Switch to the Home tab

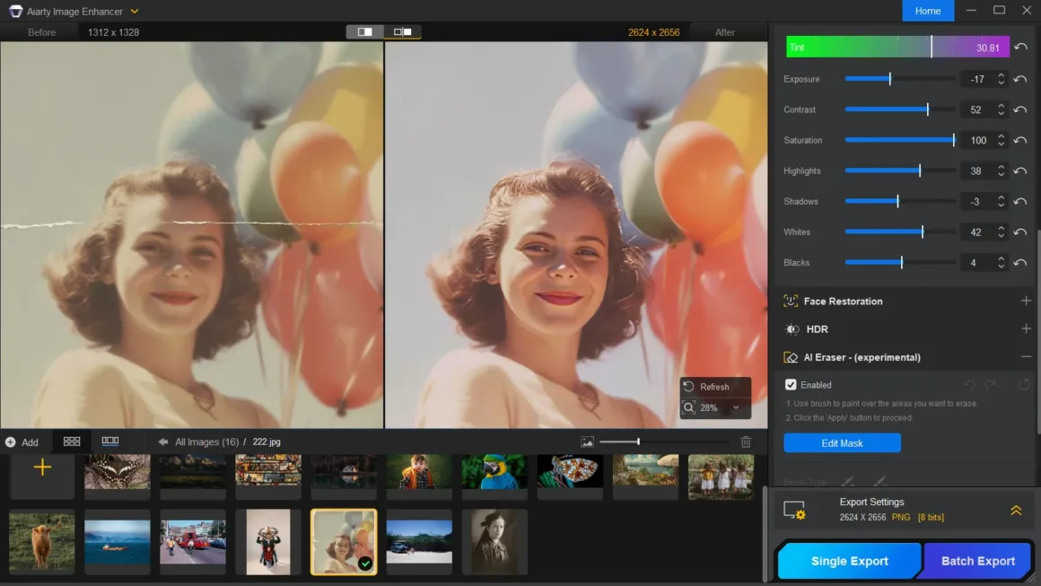coord(928,11)
